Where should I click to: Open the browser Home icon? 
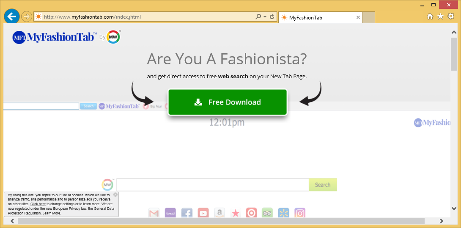tap(430, 16)
